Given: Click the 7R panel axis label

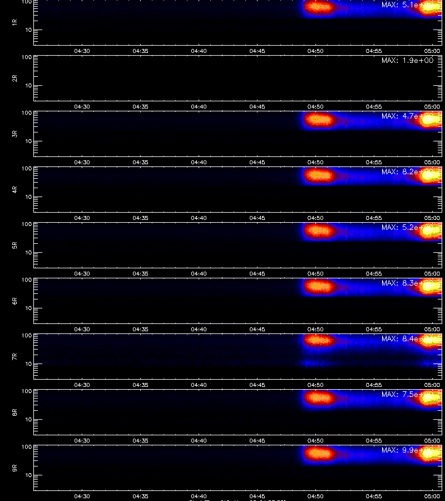Looking at the screenshot, I should click(14, 357).
